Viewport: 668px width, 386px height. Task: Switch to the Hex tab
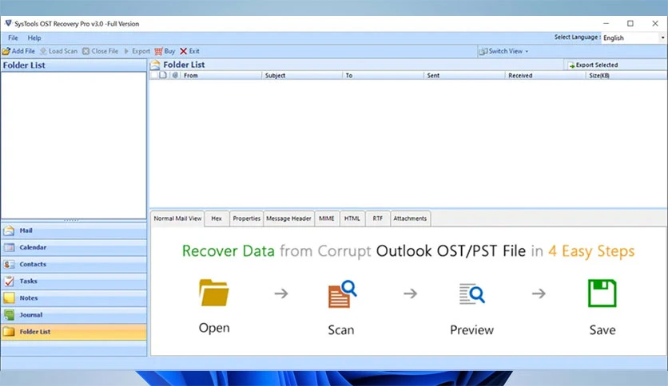(217, 219)
